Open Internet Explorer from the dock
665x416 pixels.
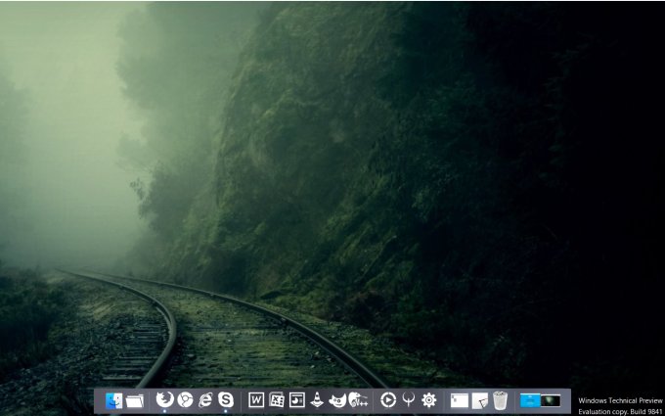tap(205, 400)
